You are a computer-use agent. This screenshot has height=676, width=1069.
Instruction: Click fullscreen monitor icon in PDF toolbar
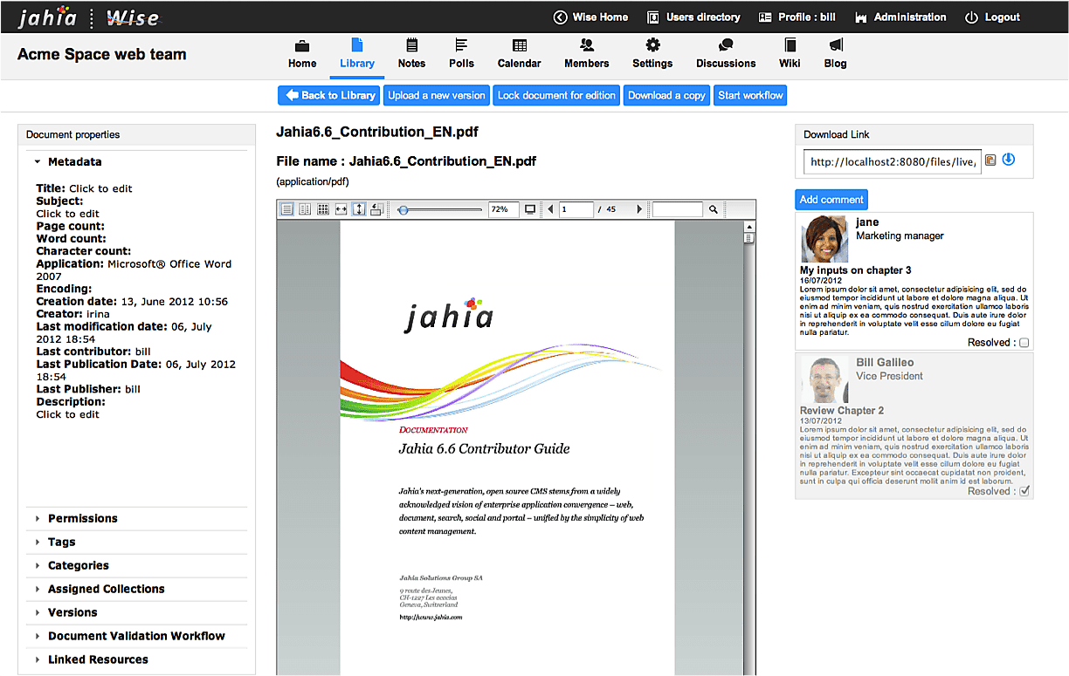[530, 209]
